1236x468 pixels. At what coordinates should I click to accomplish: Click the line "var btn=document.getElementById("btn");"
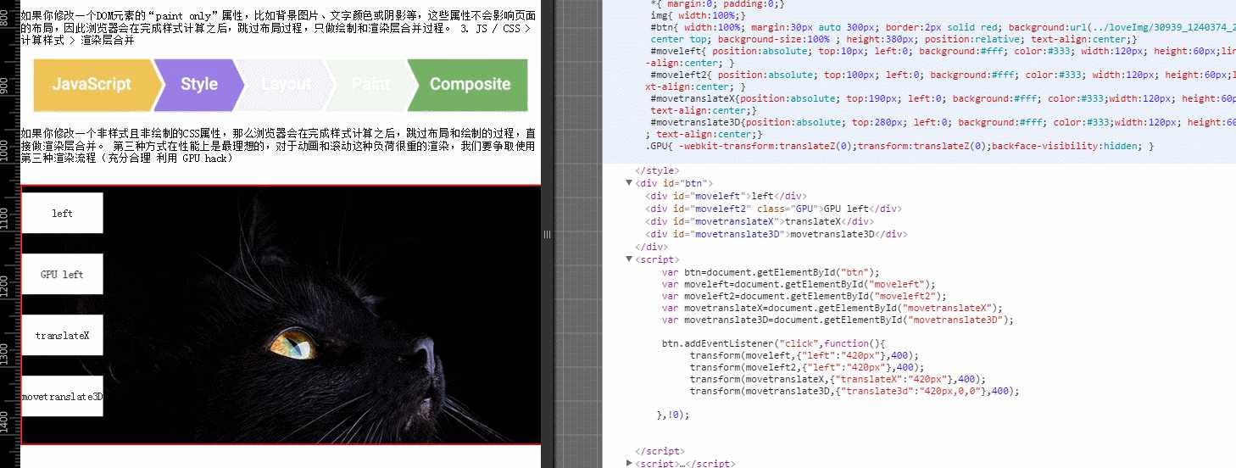[771, 272]
